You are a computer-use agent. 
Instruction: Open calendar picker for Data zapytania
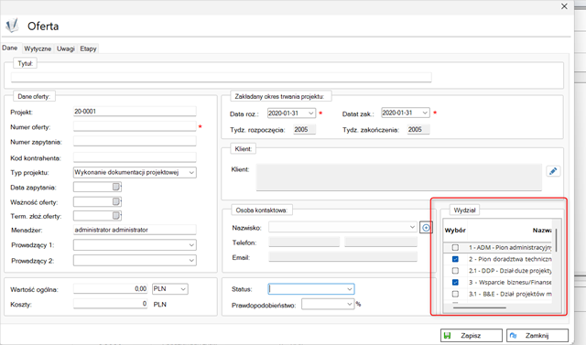tap(116, 187)
